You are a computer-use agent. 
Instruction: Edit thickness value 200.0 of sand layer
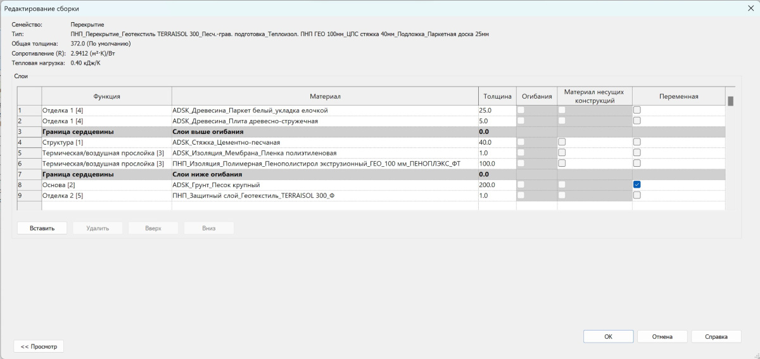[x=497, y=185]
